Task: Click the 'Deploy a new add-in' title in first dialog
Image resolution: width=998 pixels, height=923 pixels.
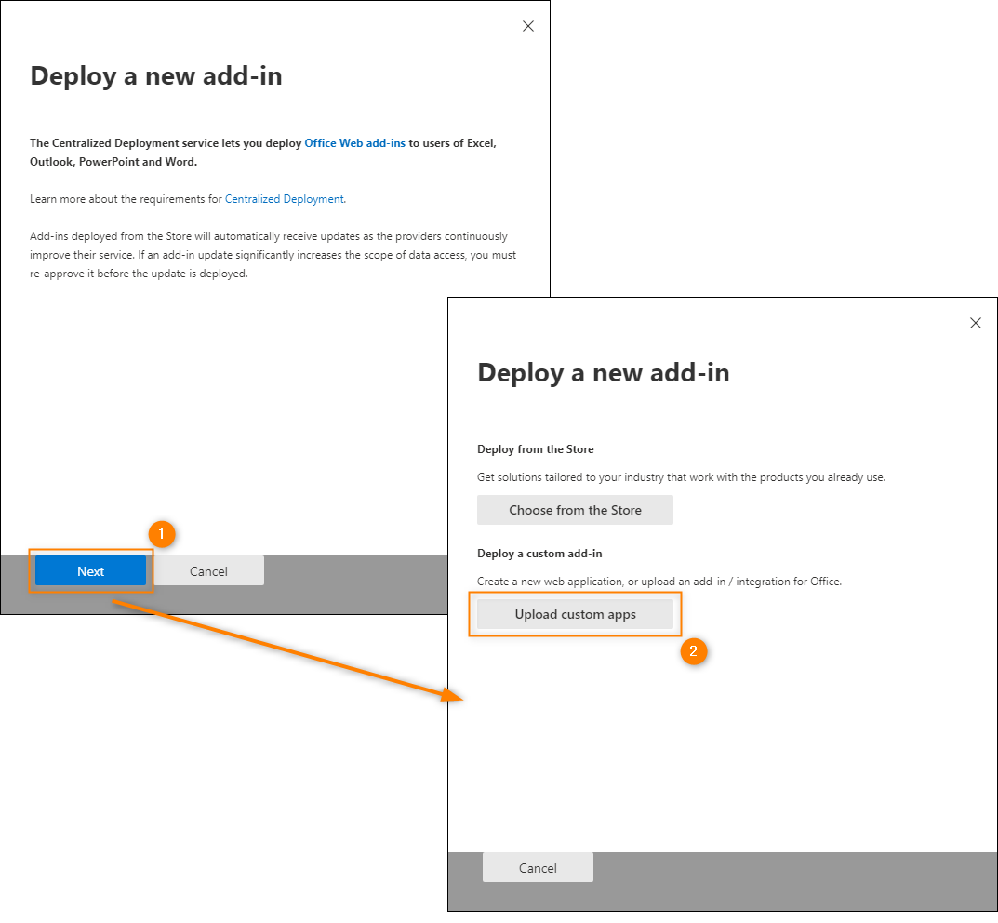Action: tap(156, 76)
